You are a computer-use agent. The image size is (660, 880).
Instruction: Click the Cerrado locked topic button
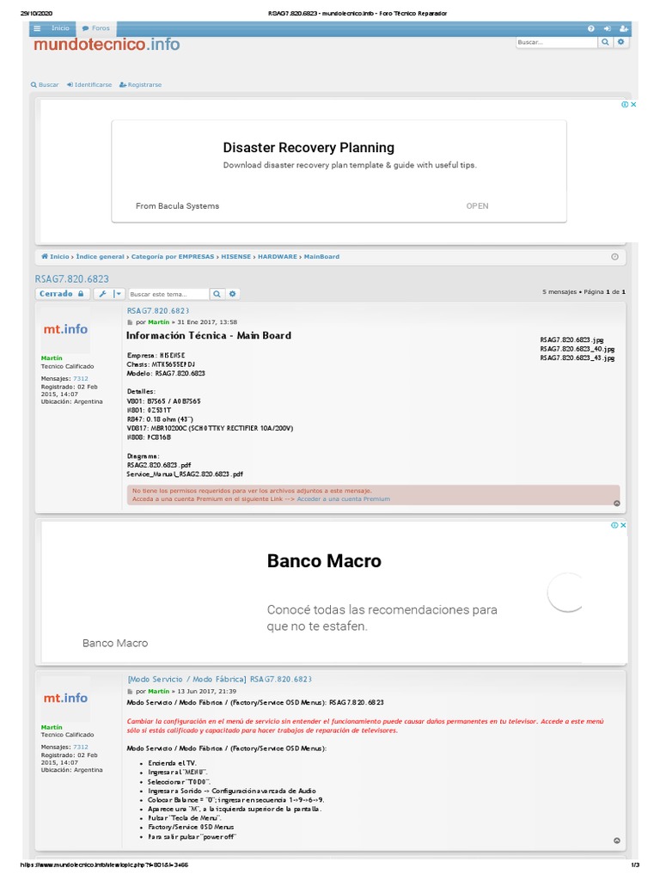(x=62, y=294)
